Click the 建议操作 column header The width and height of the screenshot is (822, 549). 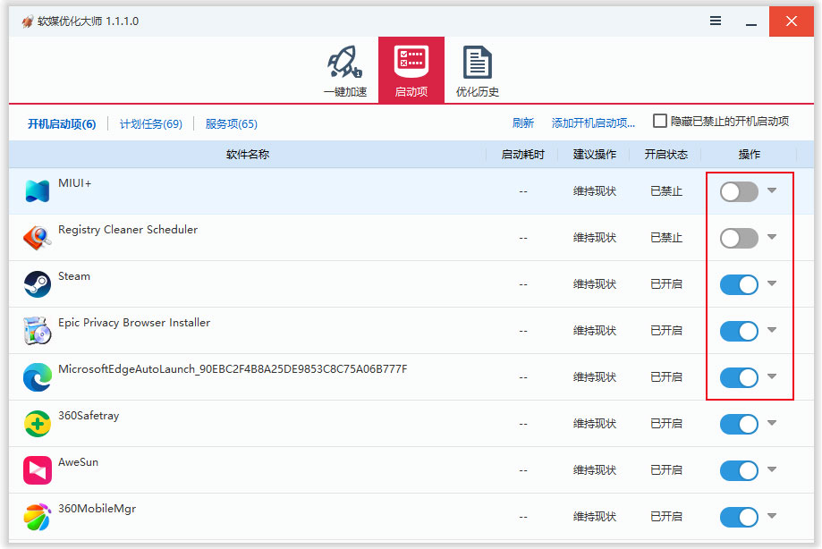[594, 154]
